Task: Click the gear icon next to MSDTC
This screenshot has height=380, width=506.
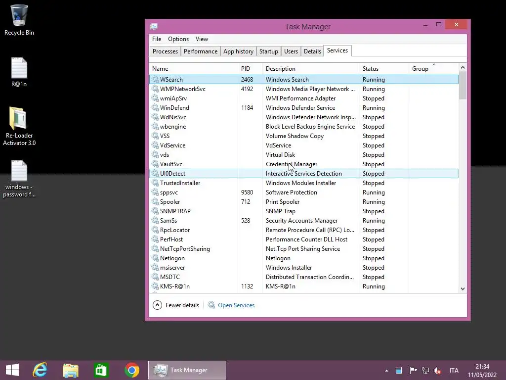Action: point(155,276)
